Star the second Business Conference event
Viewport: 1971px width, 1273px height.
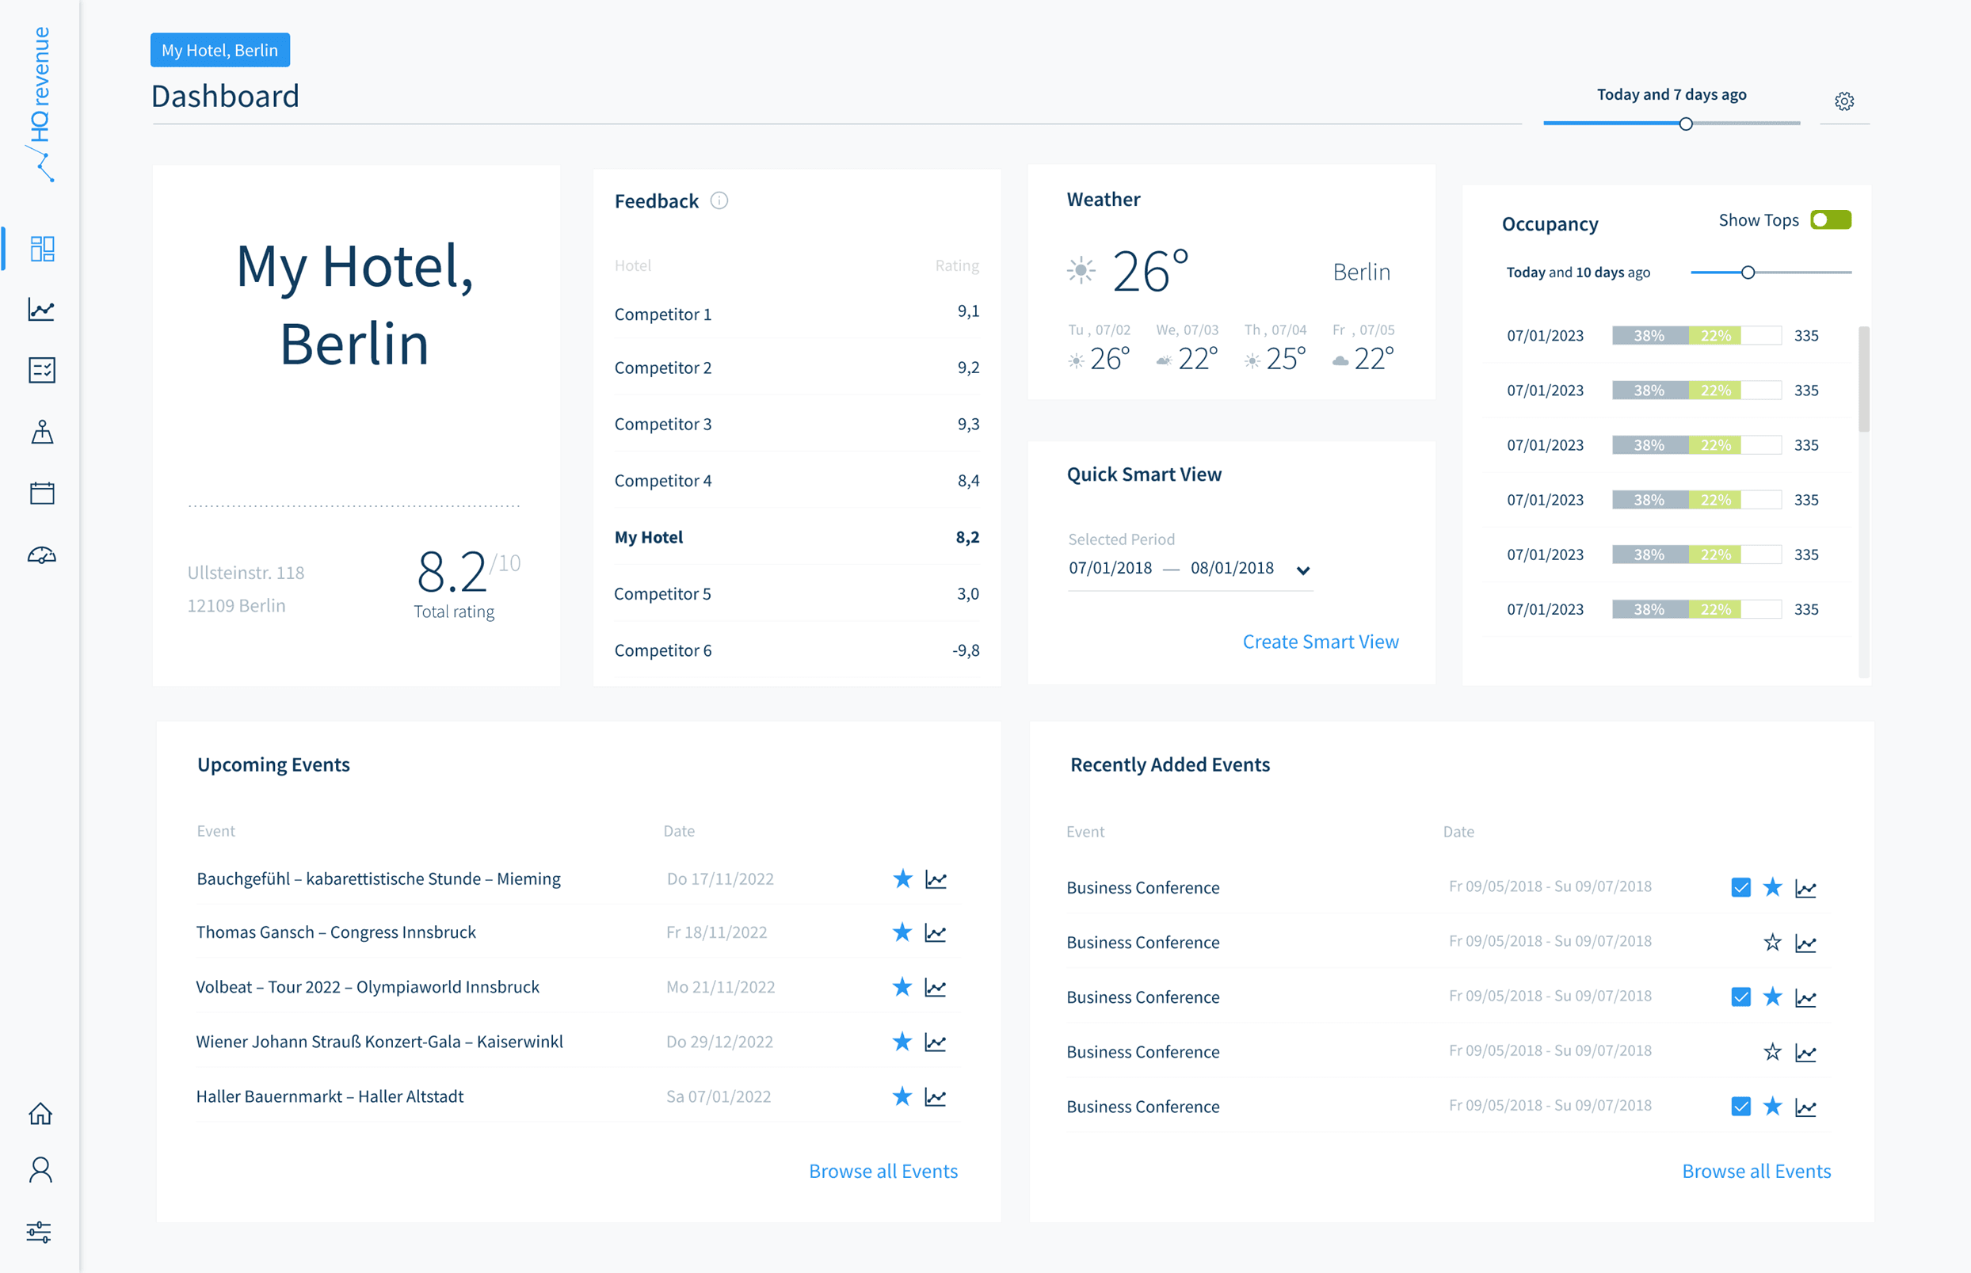(1772, 942)
